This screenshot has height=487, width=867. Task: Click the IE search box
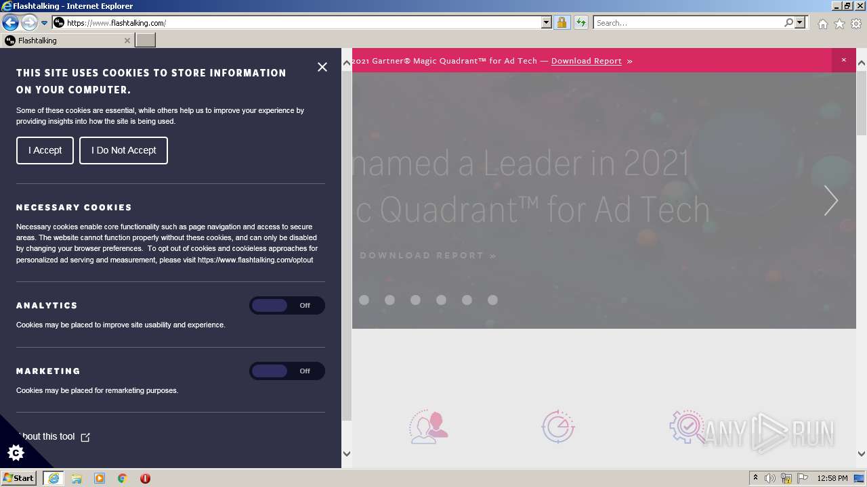point(688,22)
